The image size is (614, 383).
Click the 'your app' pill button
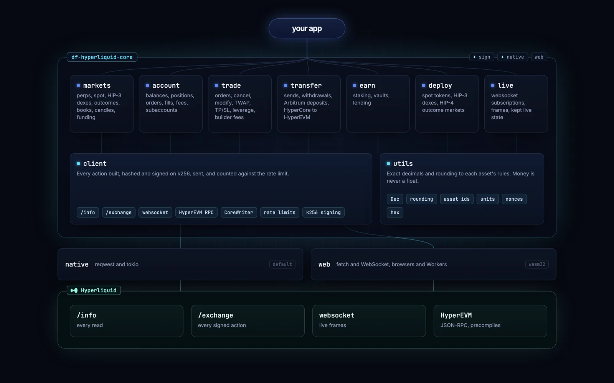[x=307, y=28]
